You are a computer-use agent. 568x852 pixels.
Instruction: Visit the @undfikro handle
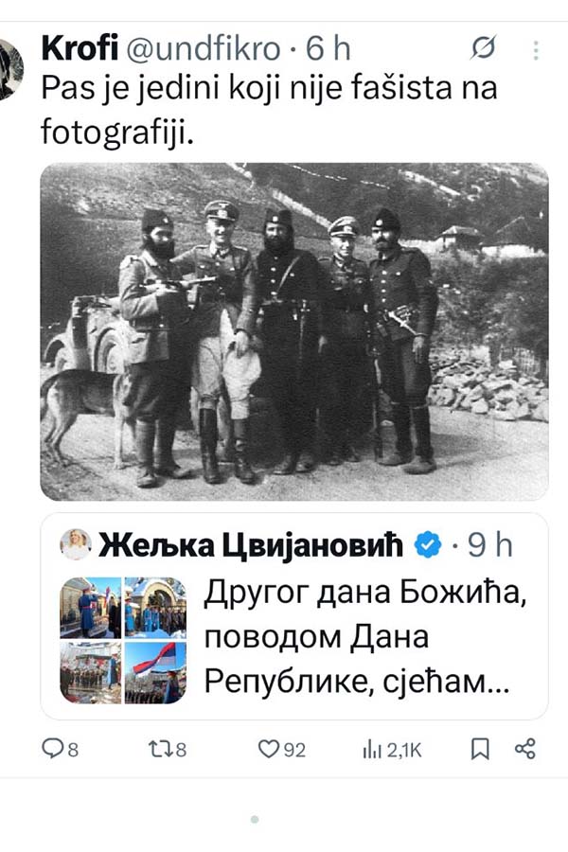(x=204, y=48)
